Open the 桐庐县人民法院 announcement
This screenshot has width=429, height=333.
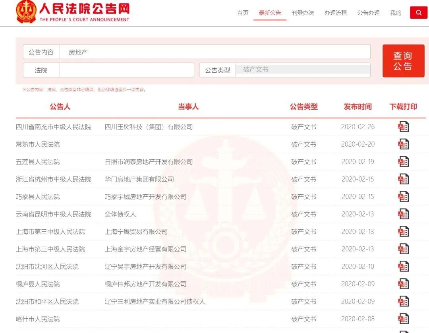(38, 284)
